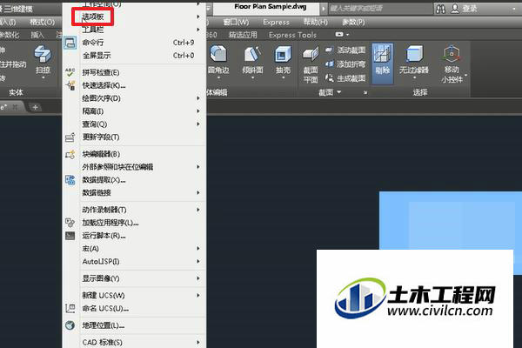The height and width of the screenshot is (348, 522).
Task: Click 运行脚本(R) script icon
Action: point(70,236)
